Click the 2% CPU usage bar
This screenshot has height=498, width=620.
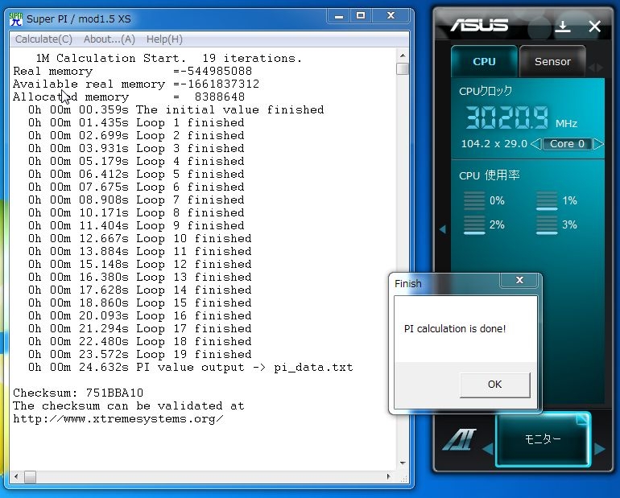click(474, 225)
